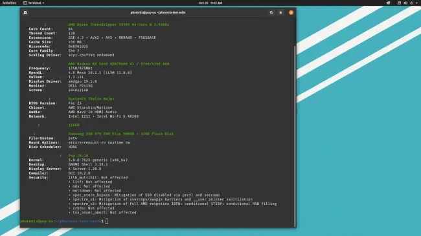Open a new terminal tab
This screenshot has height=236, width=421.
point(25,12)
